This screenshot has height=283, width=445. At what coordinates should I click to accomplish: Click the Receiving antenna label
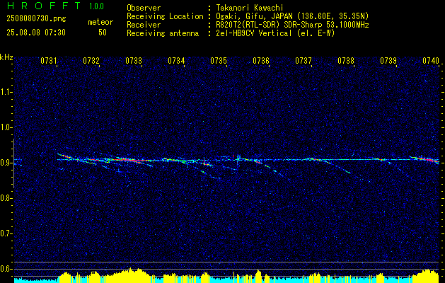coord(163,33)
